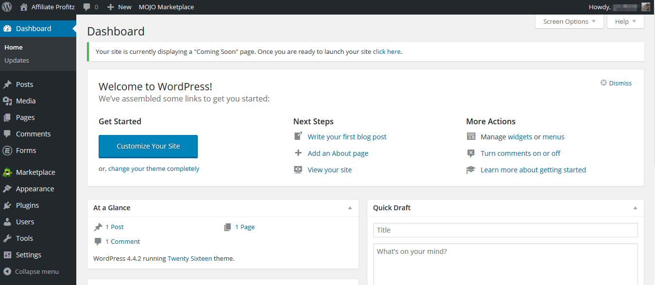
Task: Click the Users person icon
Action: point(7,222)
